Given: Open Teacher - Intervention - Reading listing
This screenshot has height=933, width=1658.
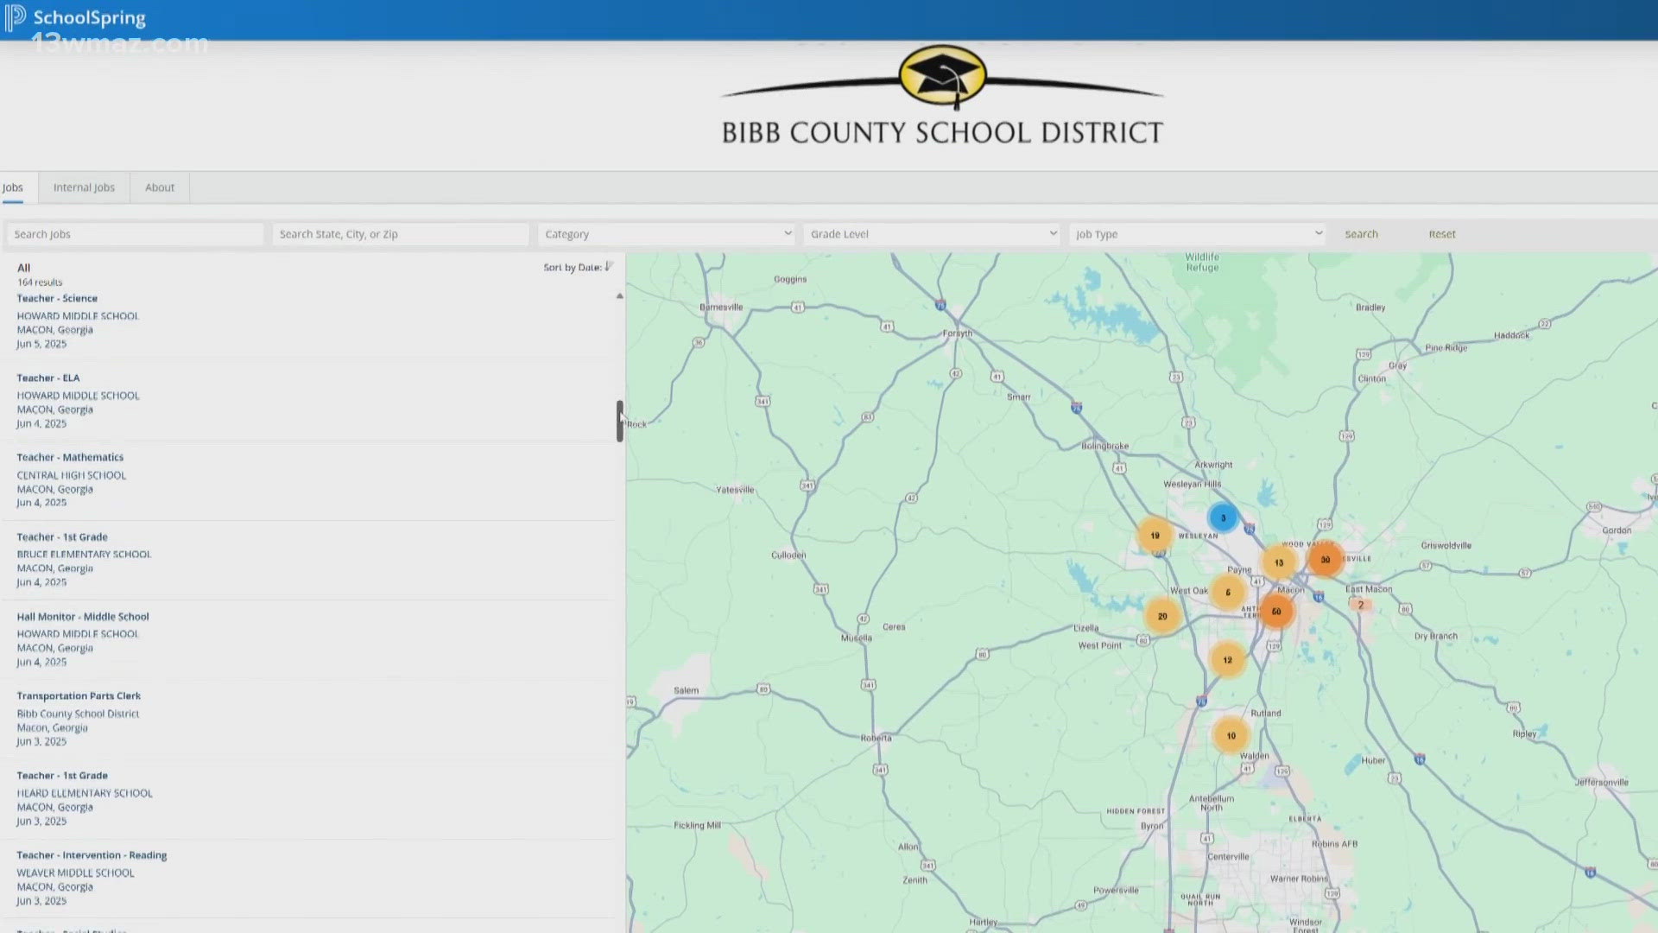Looking at the screenshot, I should point(92,855).
